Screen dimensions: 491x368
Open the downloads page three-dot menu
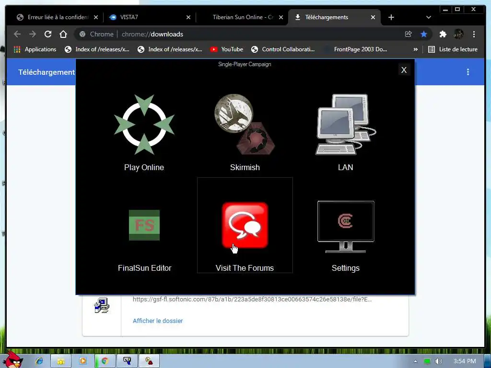468,72
